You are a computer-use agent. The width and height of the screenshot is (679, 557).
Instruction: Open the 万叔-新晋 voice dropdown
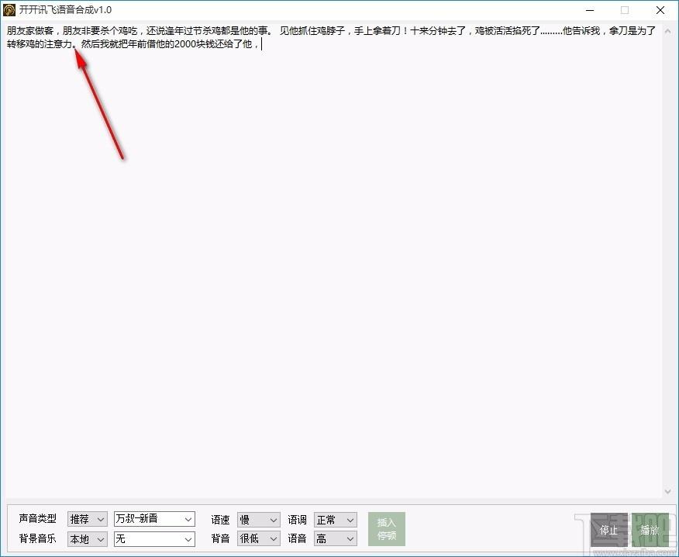pyautogui.click(x=154, y=519)
